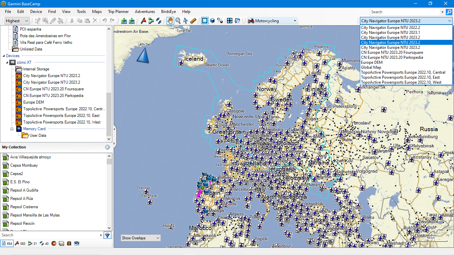This screenshot has width=454, height=255.
Task: Toggle the geocache treasure chest filter
Action: click(x=69, y=243)
